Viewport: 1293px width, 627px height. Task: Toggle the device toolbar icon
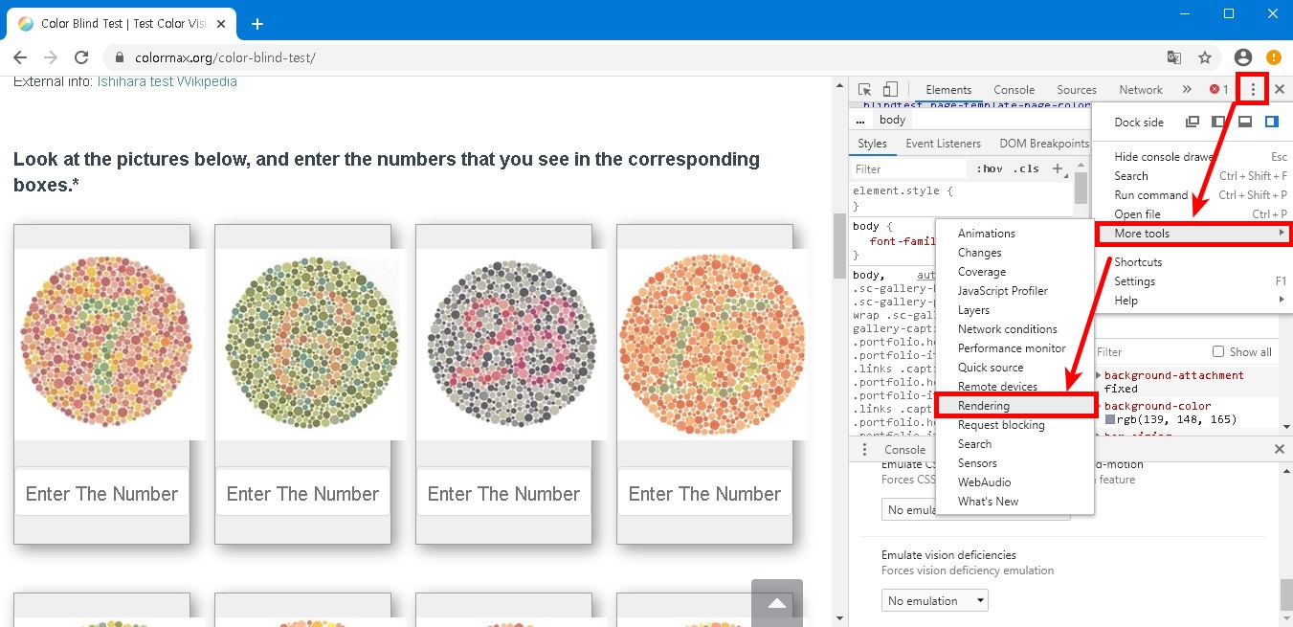pyautogui.click(x=890, y=89)
